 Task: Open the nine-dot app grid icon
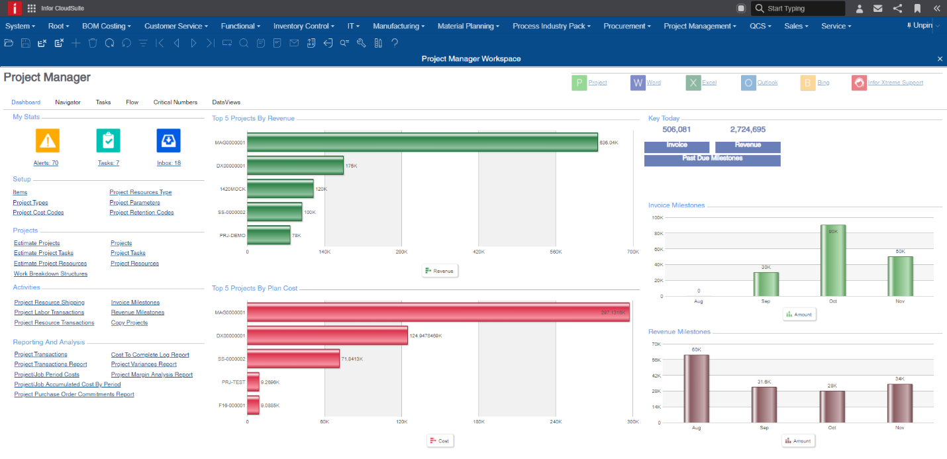click(x=32, y=8)
